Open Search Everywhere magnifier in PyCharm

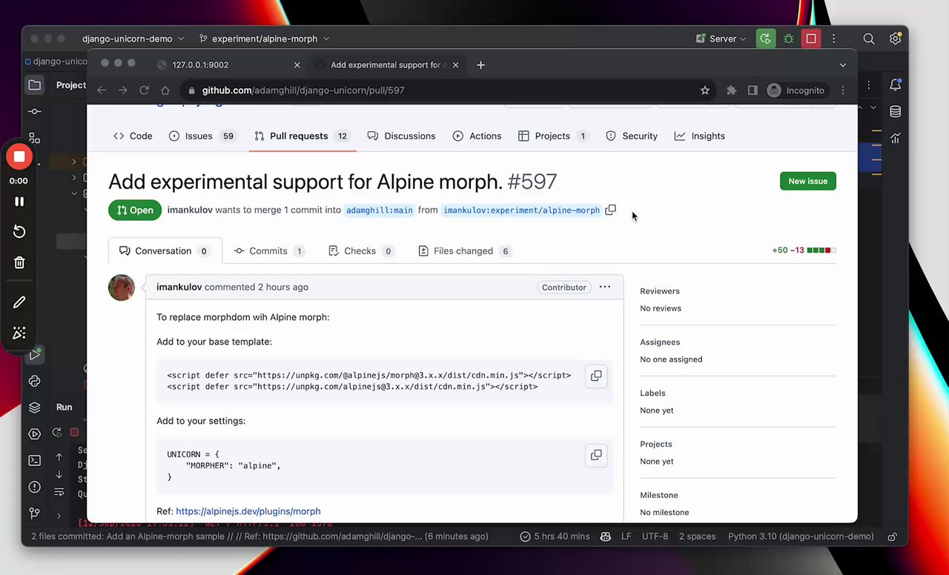click(869, 39)
